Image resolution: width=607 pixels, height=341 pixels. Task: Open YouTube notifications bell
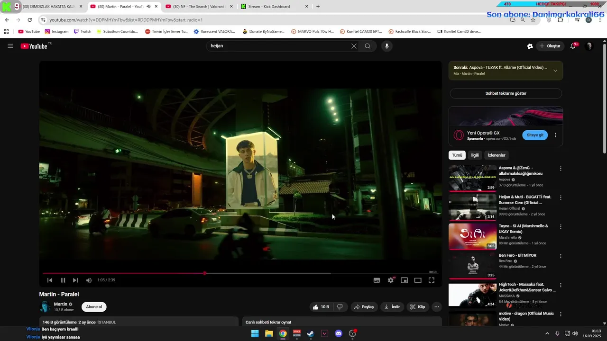tap(573, 46)
